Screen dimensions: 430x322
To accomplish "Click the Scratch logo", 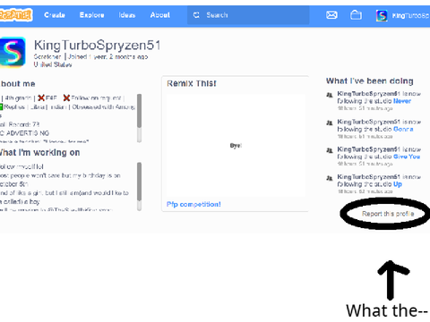I will click(16, 15).
